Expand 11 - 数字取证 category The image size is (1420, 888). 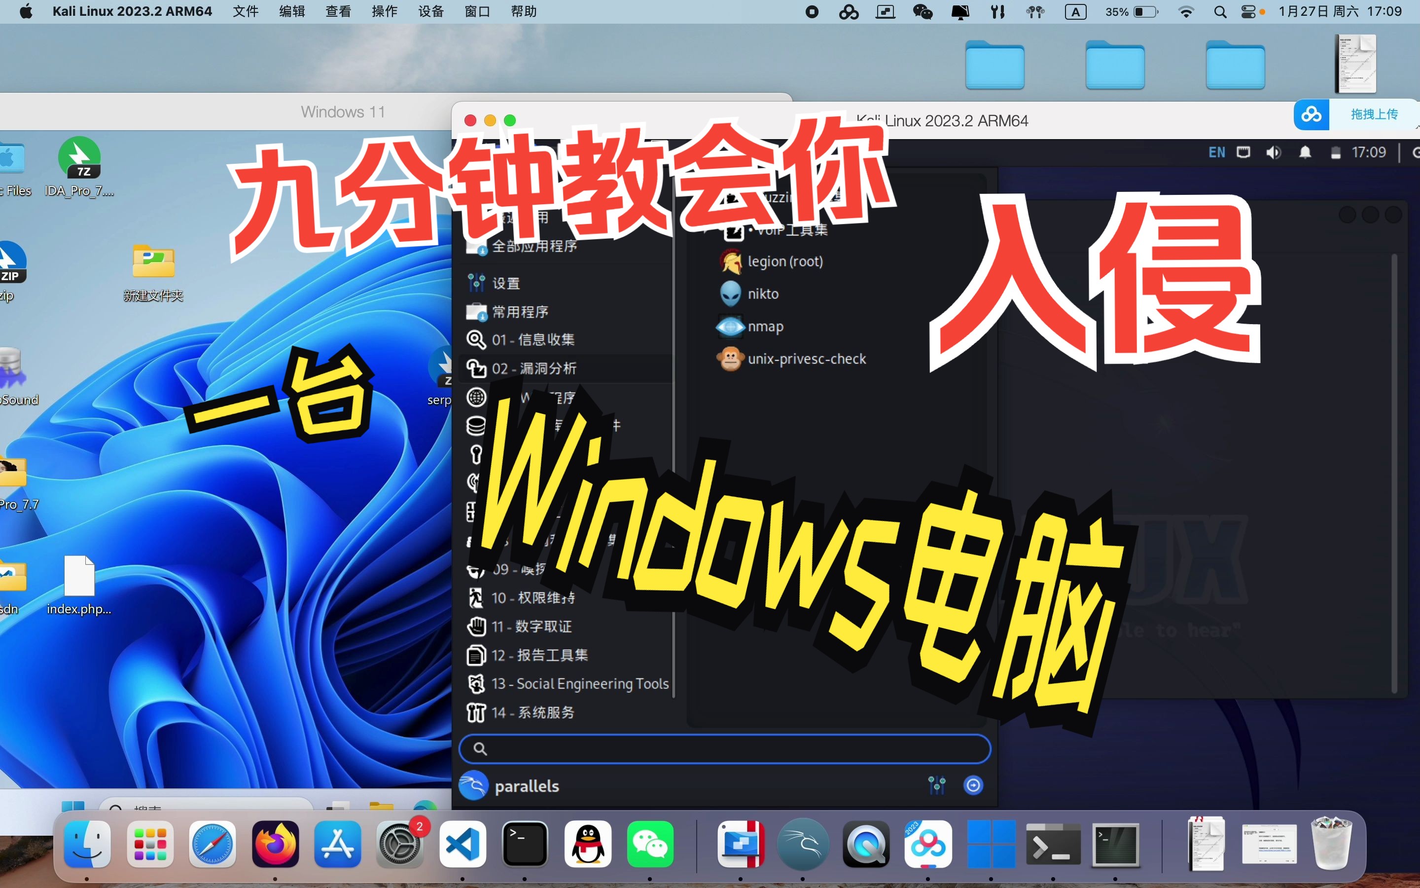566,626
